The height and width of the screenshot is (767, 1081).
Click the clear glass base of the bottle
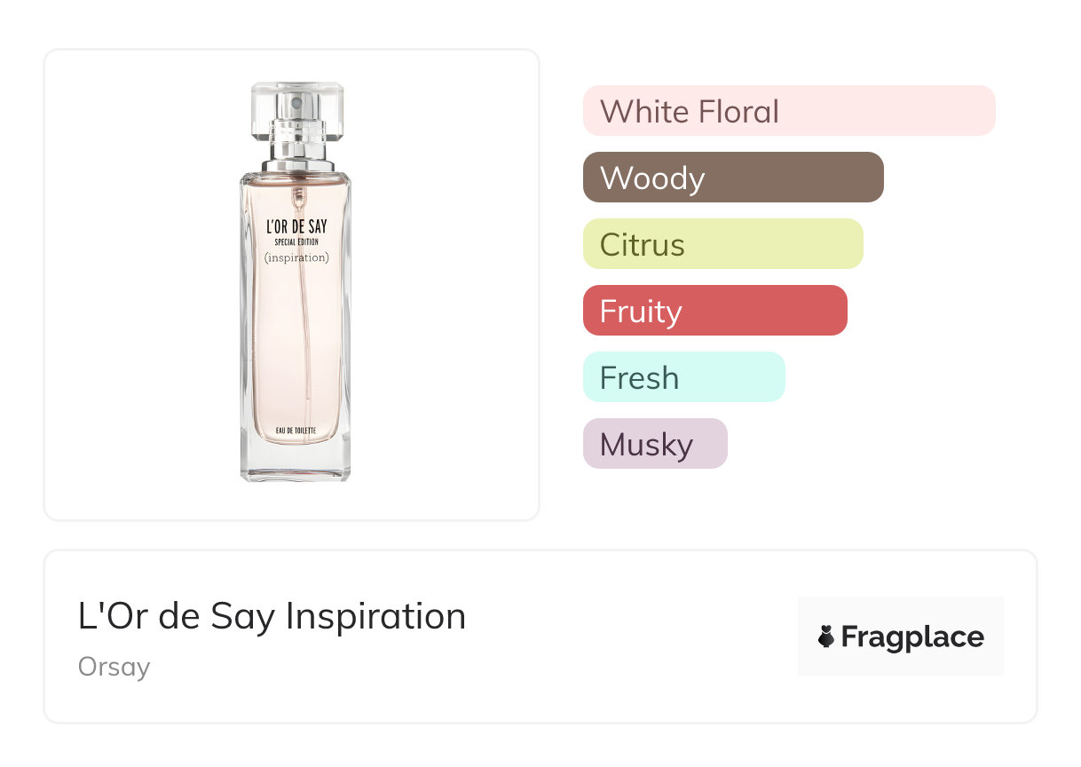tap(296, 463)
